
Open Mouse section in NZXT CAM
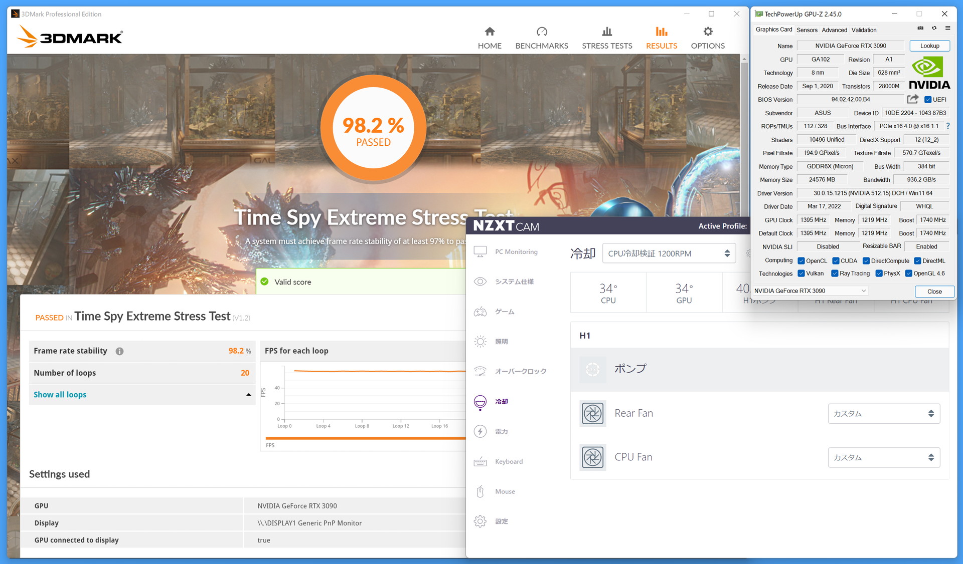[x=495, y=491]
